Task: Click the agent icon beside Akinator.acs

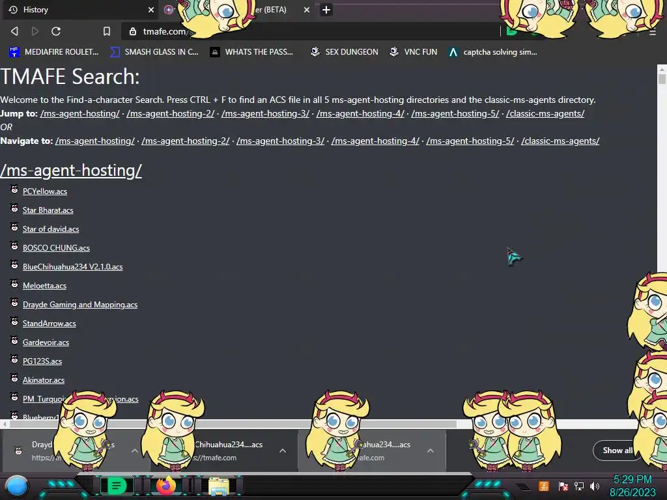Action: (x=14, y=378)
